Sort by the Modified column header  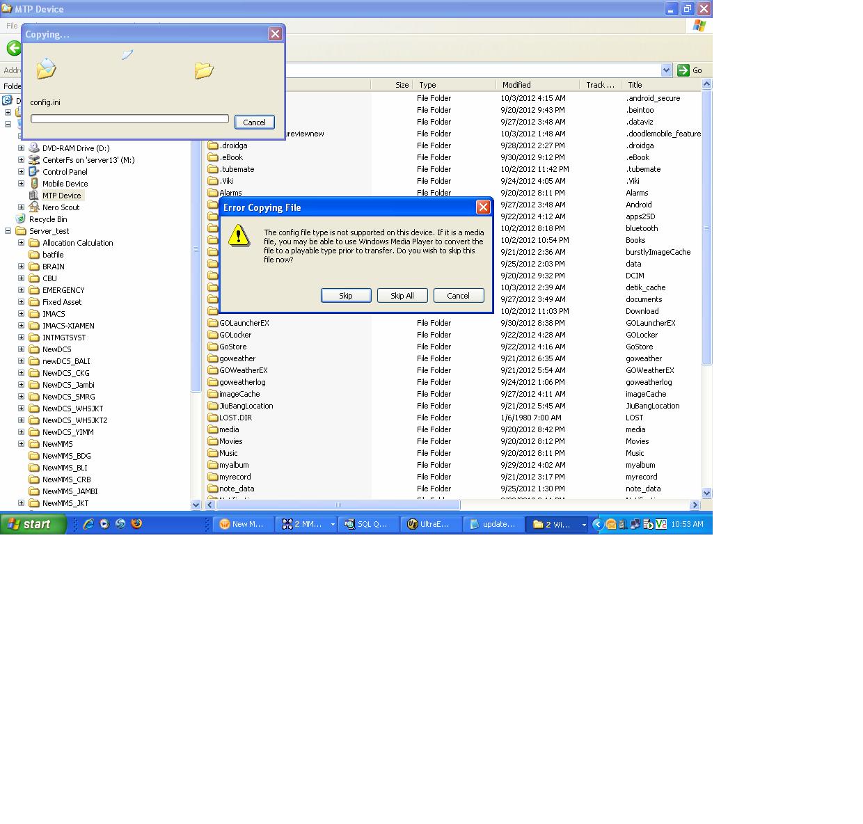click(x=537, y=85)
